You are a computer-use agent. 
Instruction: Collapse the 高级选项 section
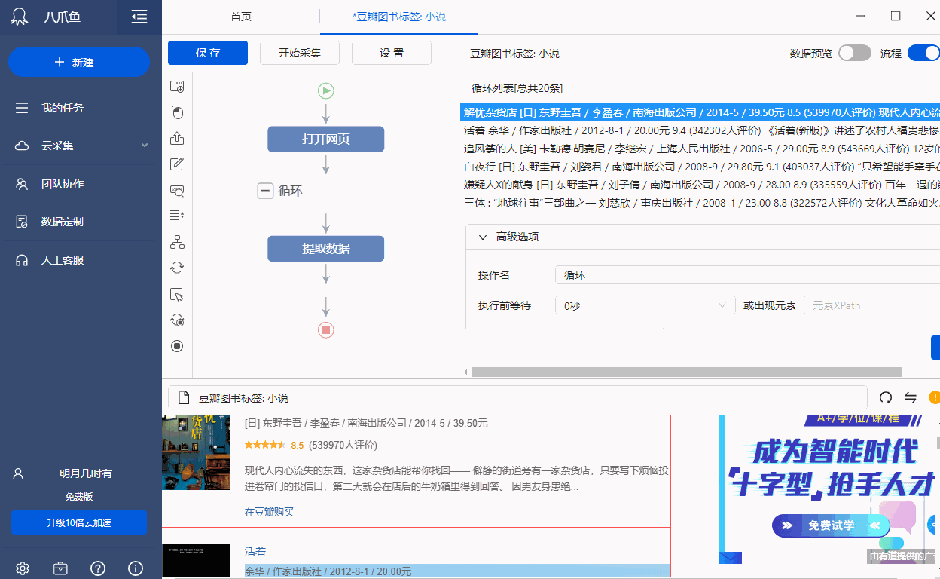(484, 237)
